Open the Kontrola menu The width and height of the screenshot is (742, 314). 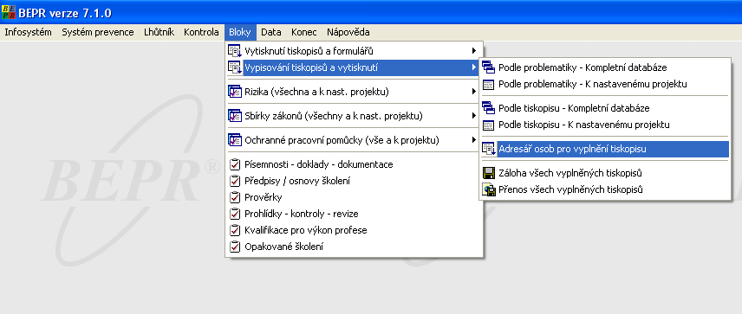[202, 33]
